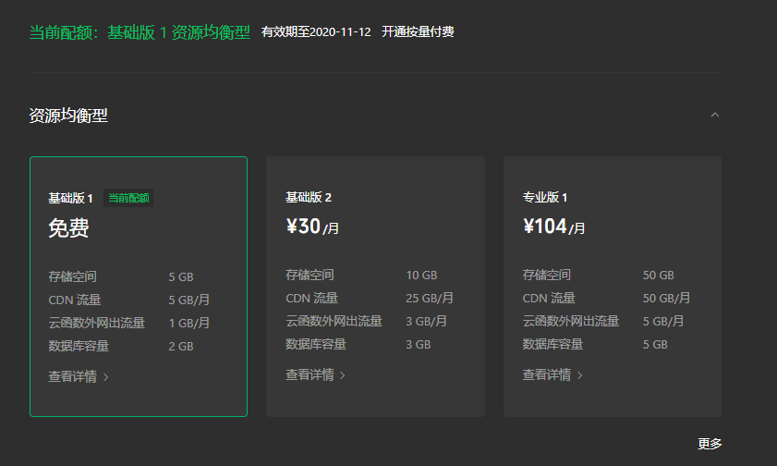Click the green 当前配额 badge

tap(128, 198)
